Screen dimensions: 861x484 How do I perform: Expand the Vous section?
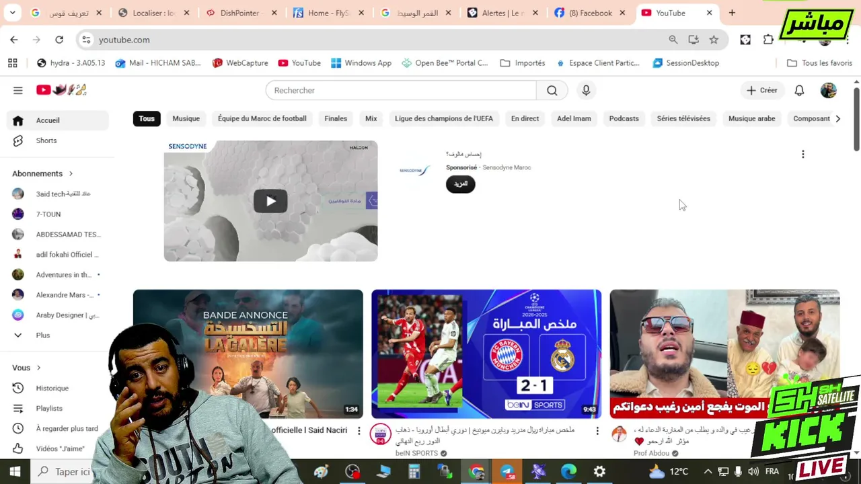(27, 368)
